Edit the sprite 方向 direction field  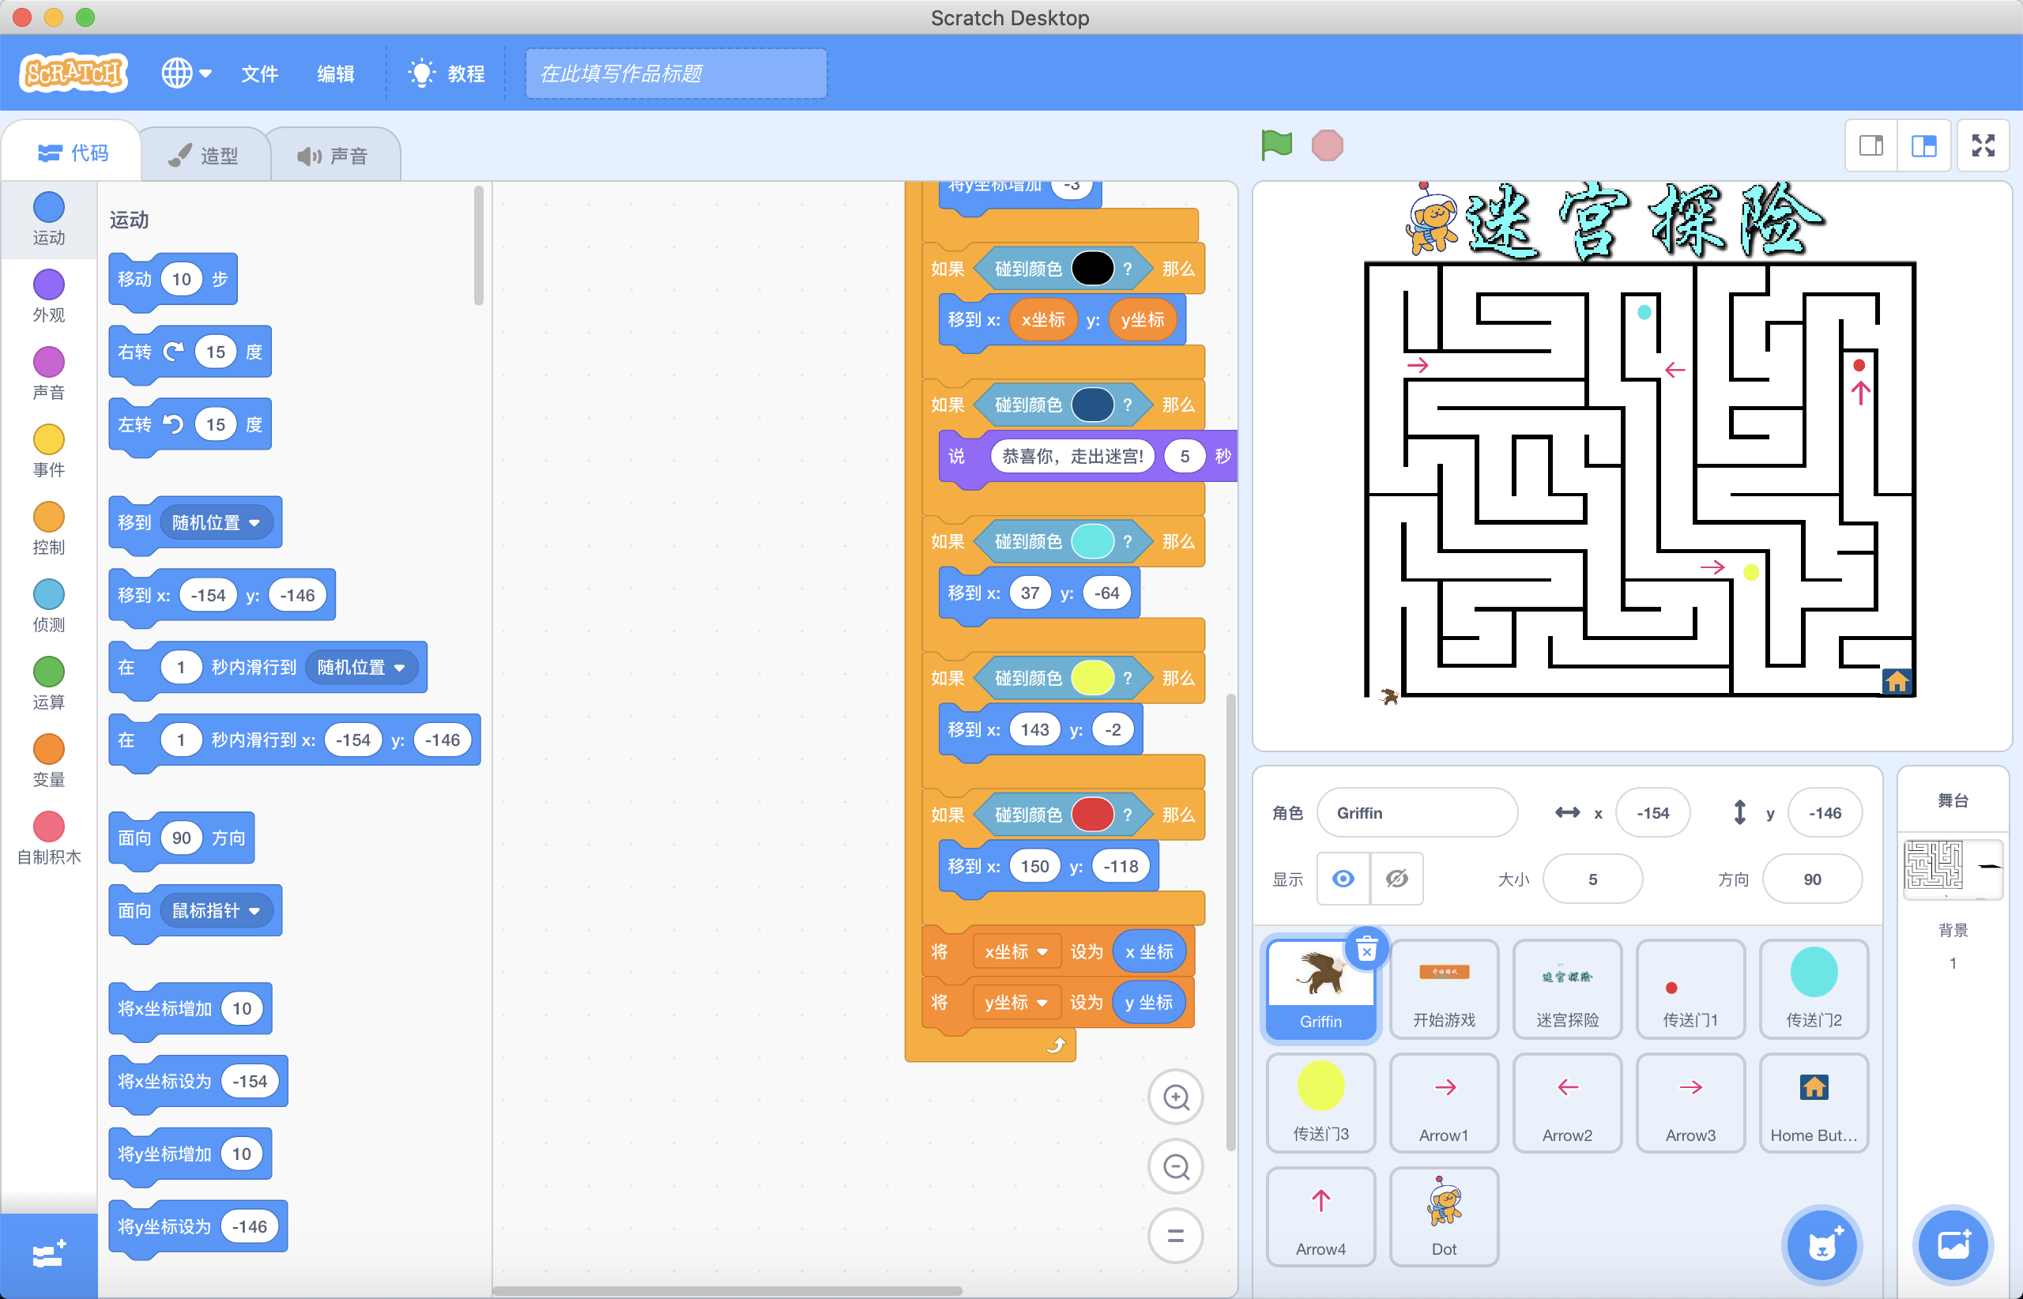click(1812, 879)
